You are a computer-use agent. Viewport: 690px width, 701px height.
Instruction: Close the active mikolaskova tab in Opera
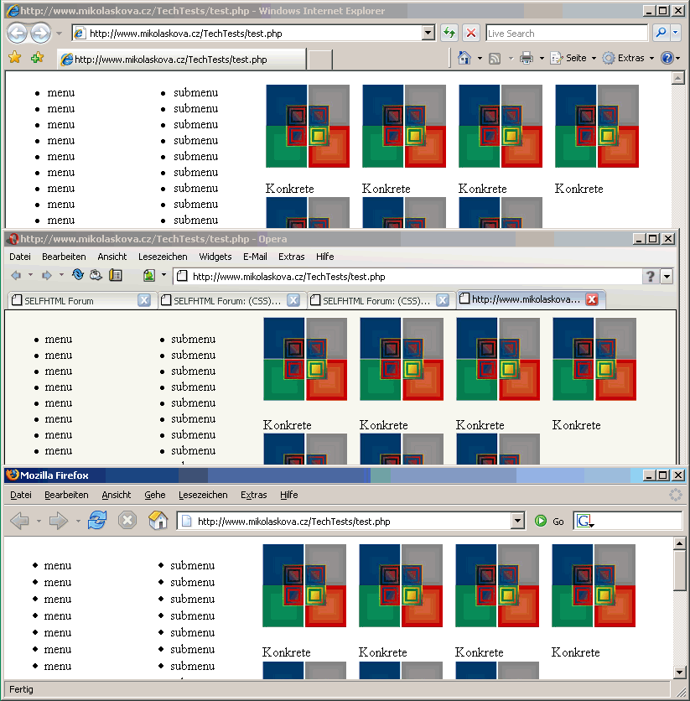(592, 299)
